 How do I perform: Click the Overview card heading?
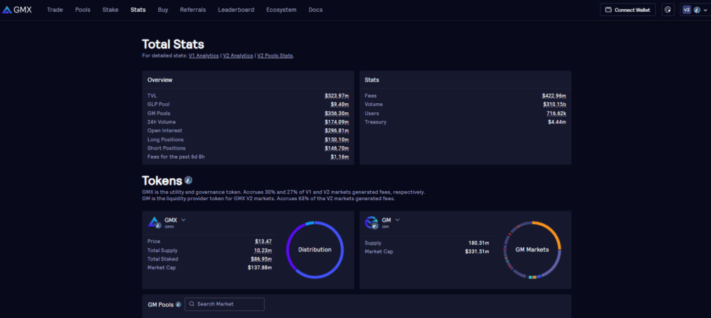tap(160, 80)
